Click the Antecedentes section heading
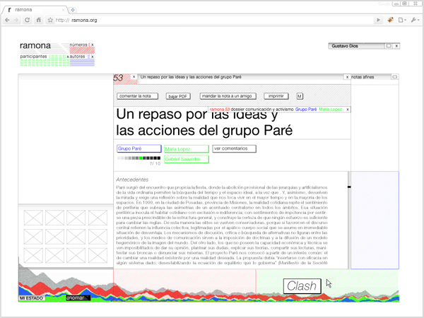 tap(132, 179)
